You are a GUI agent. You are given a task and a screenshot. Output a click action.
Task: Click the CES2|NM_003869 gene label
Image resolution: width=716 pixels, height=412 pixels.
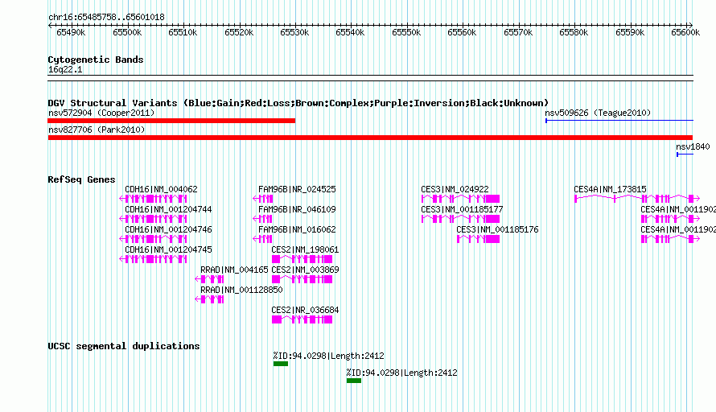tap(305, 270)
